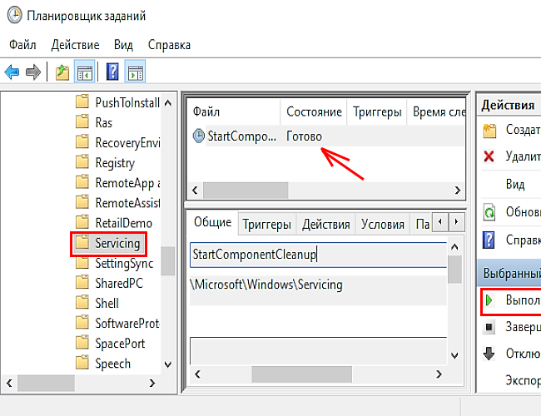The height and width of the screenshot is (416, 541).
Task: Click tree pane horizontal scroll right arrow
Action: (x=151, y=383)
